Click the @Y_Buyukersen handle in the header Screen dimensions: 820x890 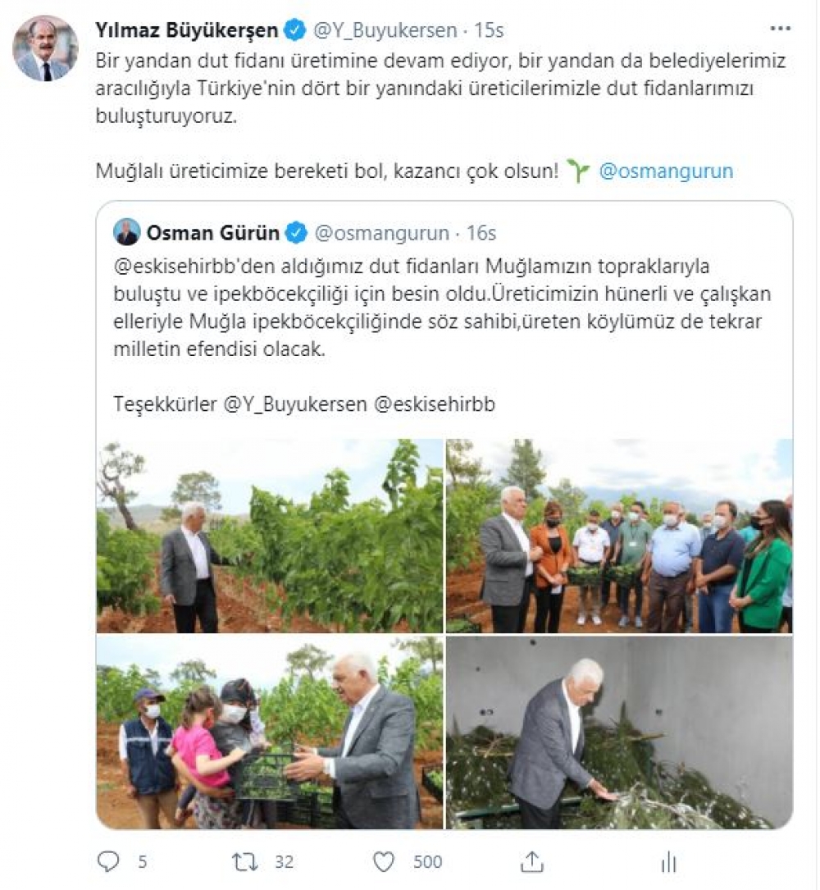pyautogui.click(x=385, y=30)
